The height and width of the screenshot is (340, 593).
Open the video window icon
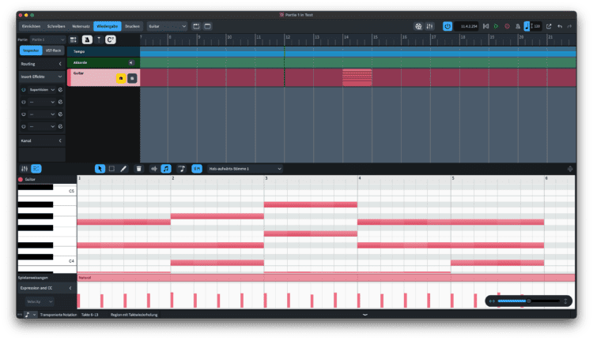coord(418,26)
